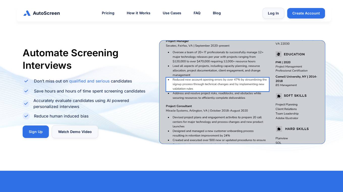Click 'Save hours and hours' benefit text
The height and width of the screenshot is (192, 343).
[x=90, y=91]
